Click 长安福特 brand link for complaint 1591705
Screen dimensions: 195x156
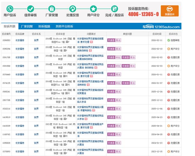pos(20,57)
